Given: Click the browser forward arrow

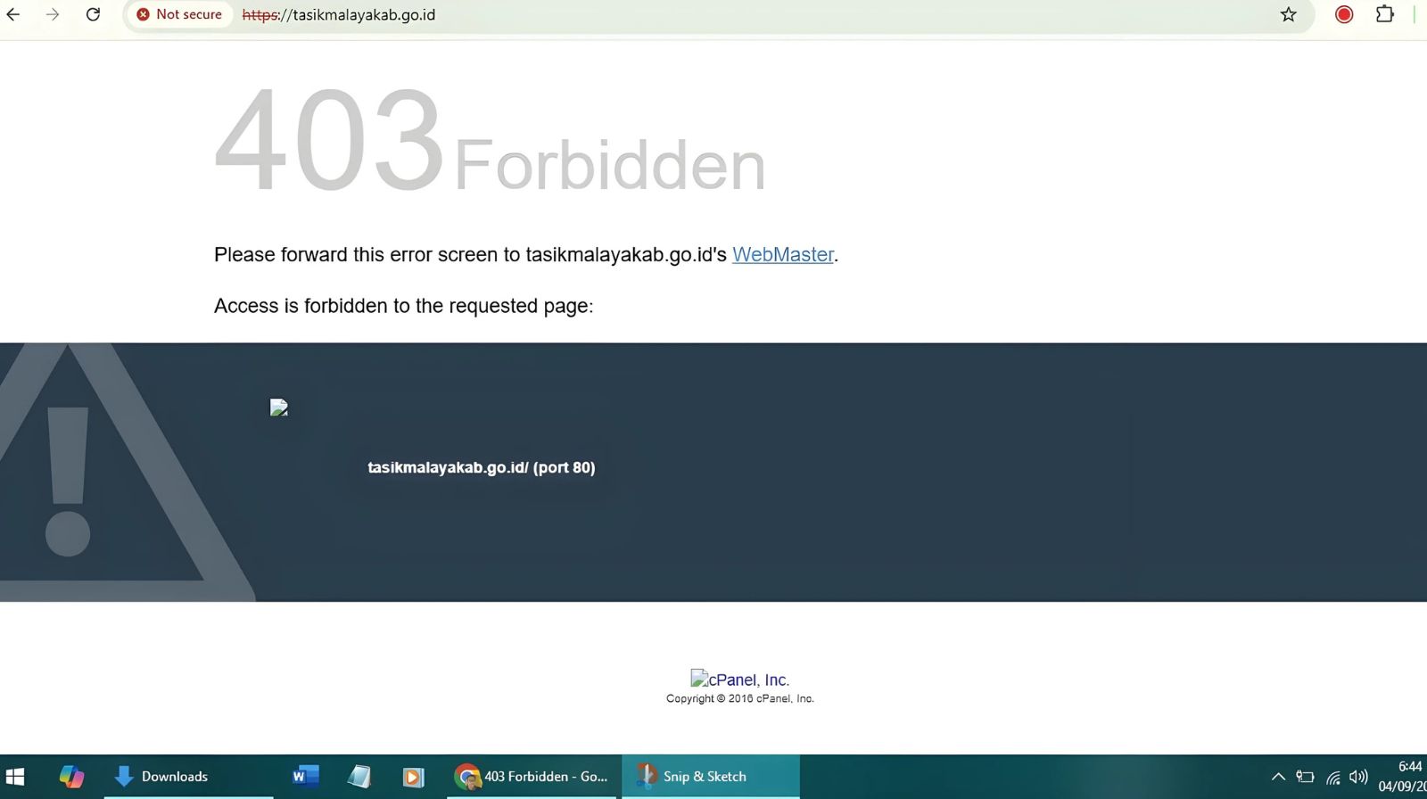Looking at the screenshot, I should point(53,14).
